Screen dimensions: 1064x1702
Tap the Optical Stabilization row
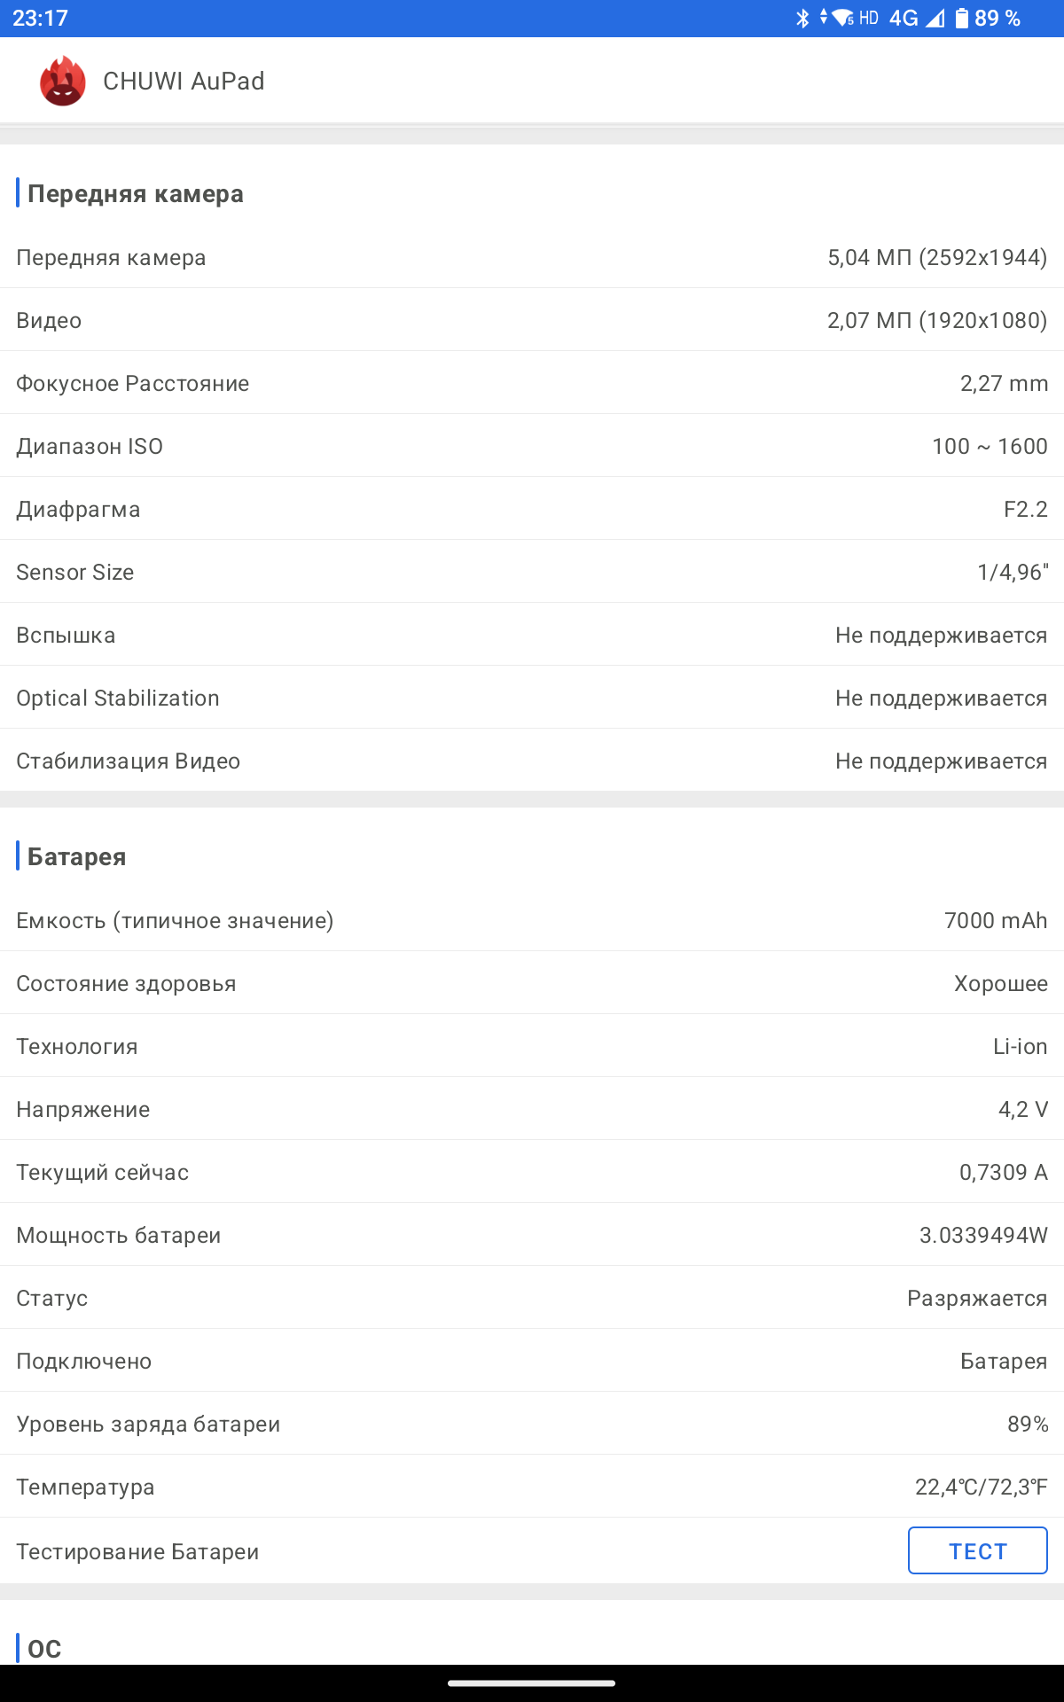[532, 698]
